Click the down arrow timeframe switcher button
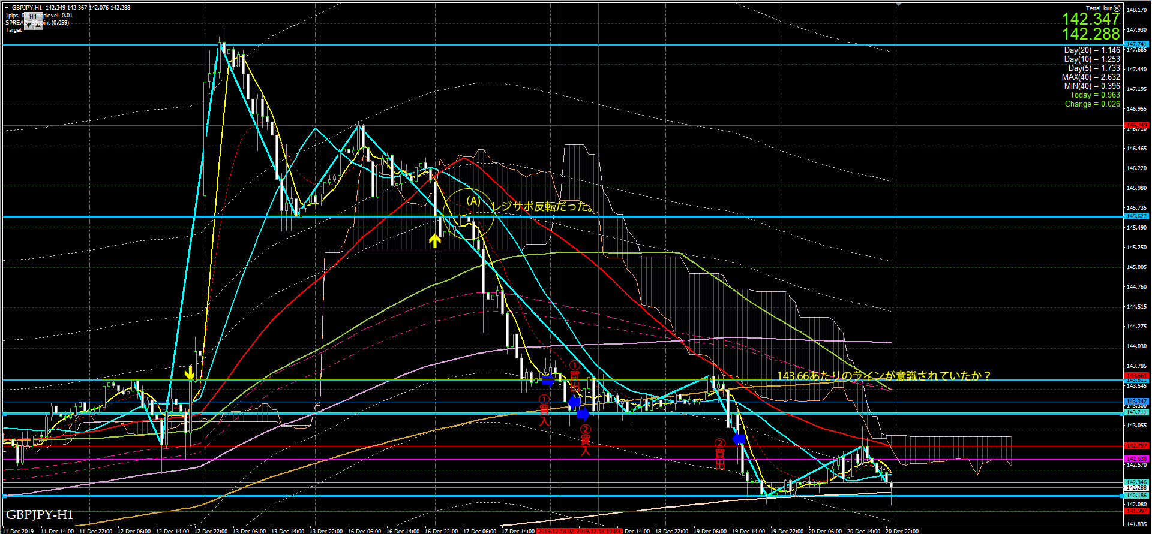The image size is (1152, 534). (x=29, y=25)
